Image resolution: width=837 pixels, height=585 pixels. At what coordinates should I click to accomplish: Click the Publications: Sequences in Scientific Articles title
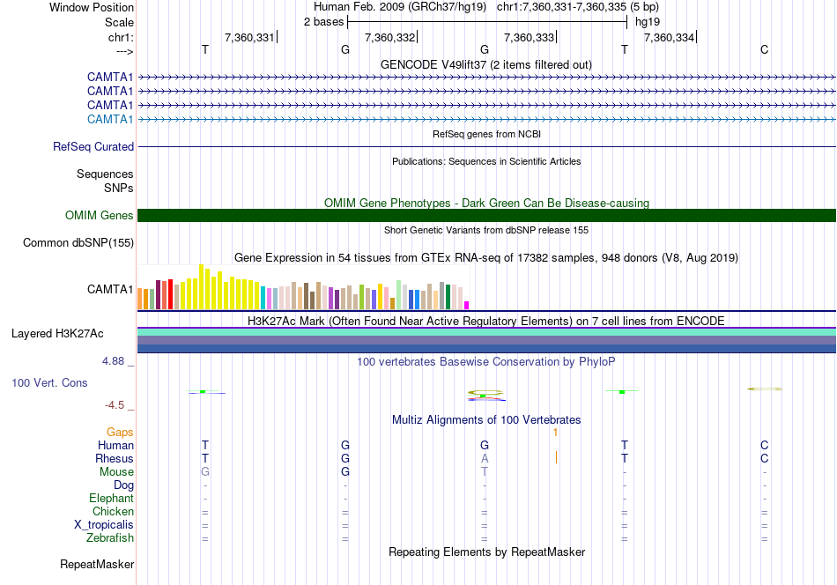(x=486, y=161)
